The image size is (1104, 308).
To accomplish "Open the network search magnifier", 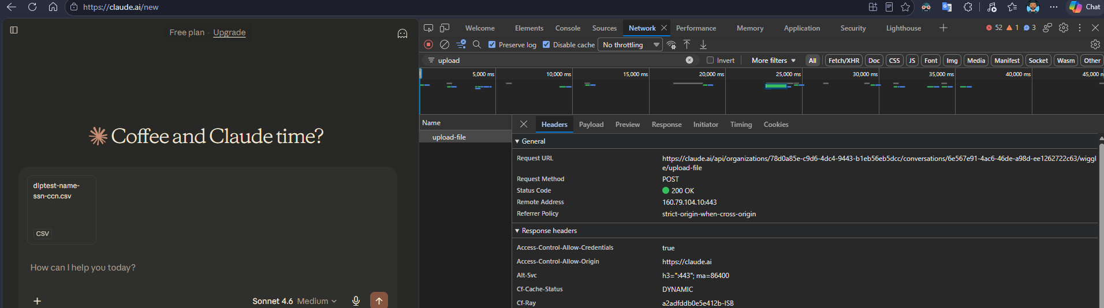I will click(477, 44).
